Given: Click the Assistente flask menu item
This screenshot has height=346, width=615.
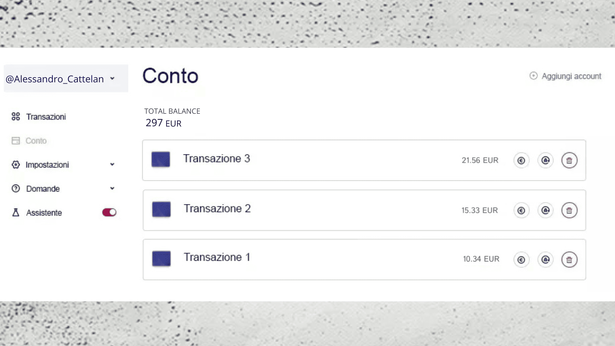Looking at the screenshot, I should pos(44,213).
